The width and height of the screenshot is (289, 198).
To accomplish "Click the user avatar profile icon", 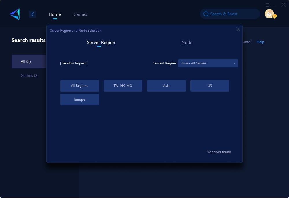I will [269, 14].
